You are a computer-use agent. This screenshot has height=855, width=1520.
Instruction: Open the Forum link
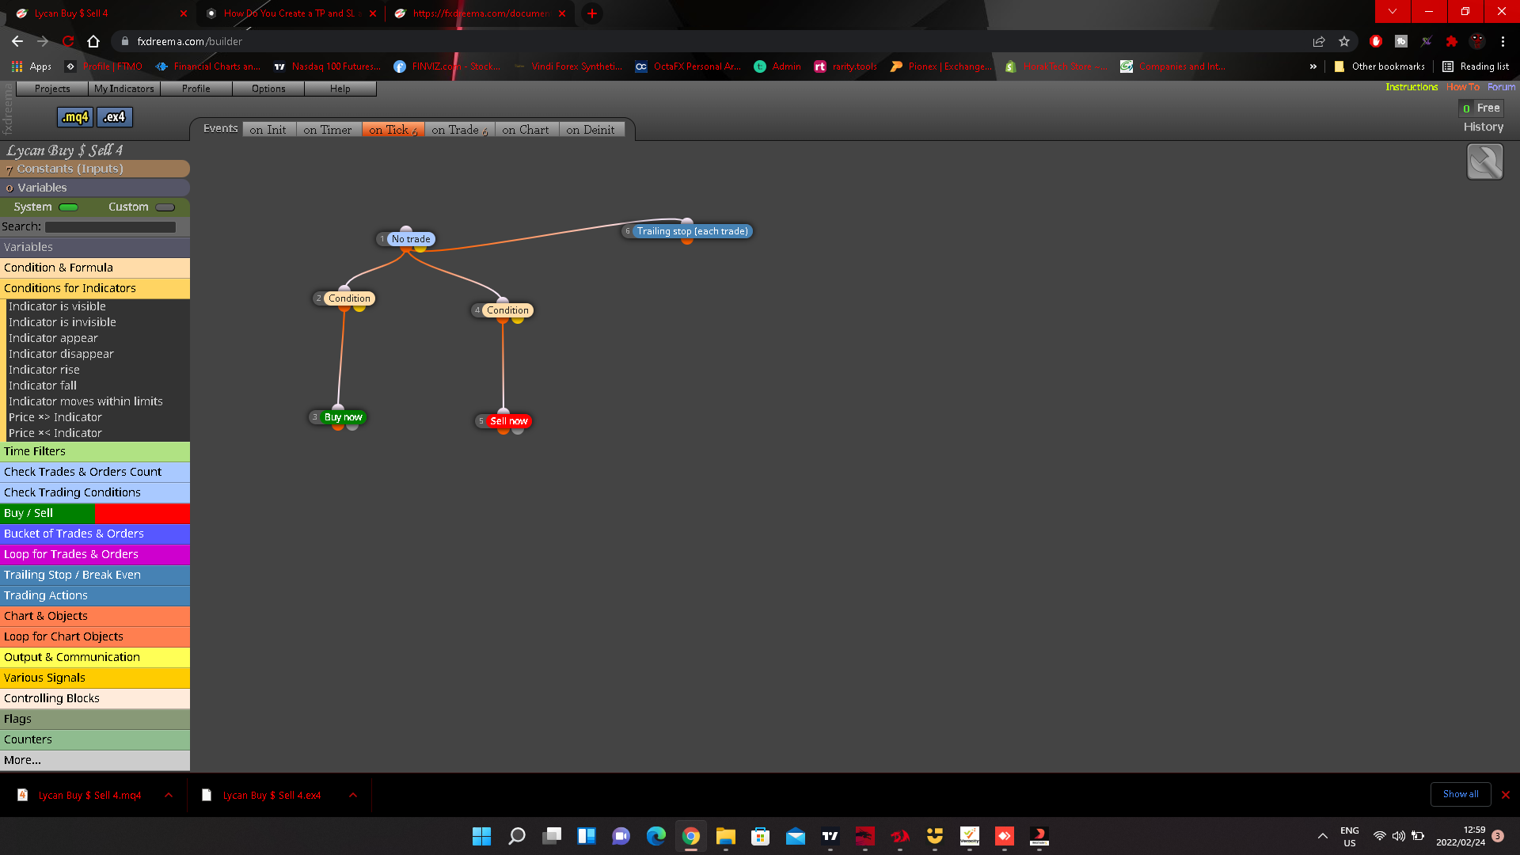pos(1501,87)
